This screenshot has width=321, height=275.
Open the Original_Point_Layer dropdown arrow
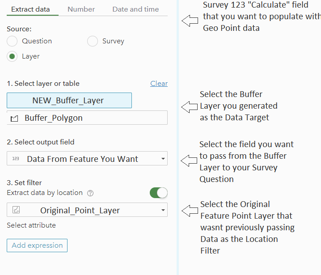tap(163, 210)
